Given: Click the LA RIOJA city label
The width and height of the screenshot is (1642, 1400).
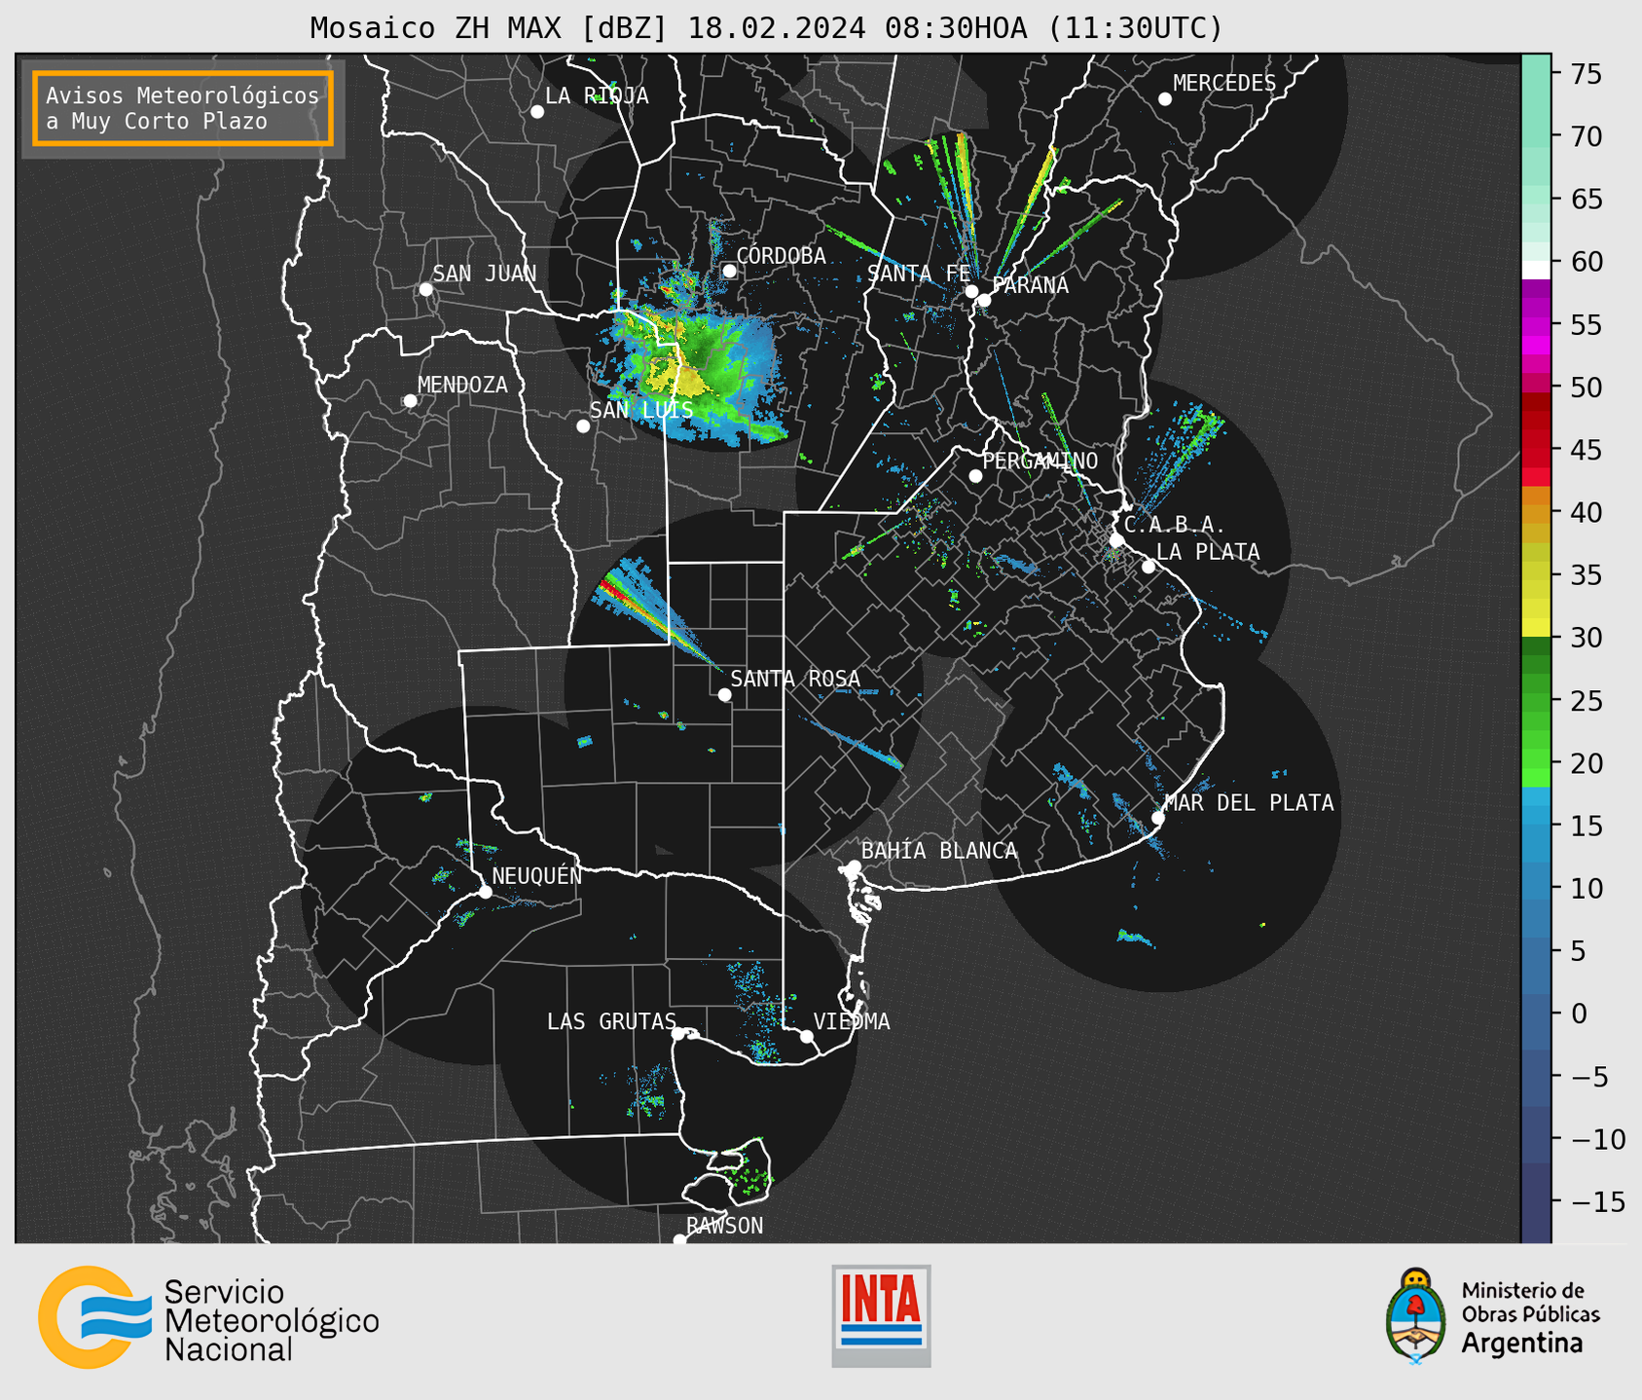Looking at the screenshot, I should (597, 96).
